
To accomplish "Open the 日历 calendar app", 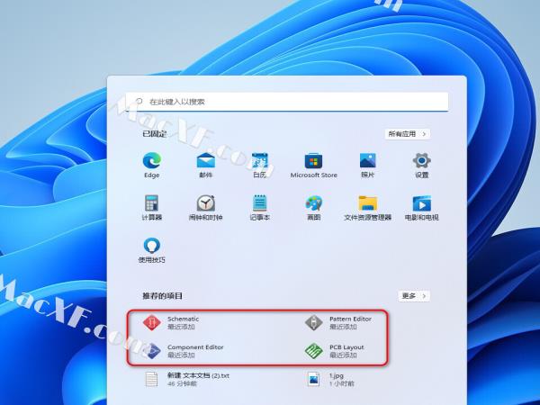I will (260, 166).
